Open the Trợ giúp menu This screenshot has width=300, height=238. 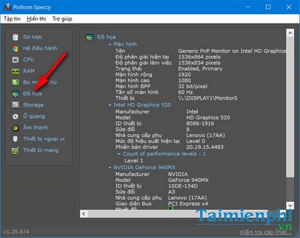(62, 19)
